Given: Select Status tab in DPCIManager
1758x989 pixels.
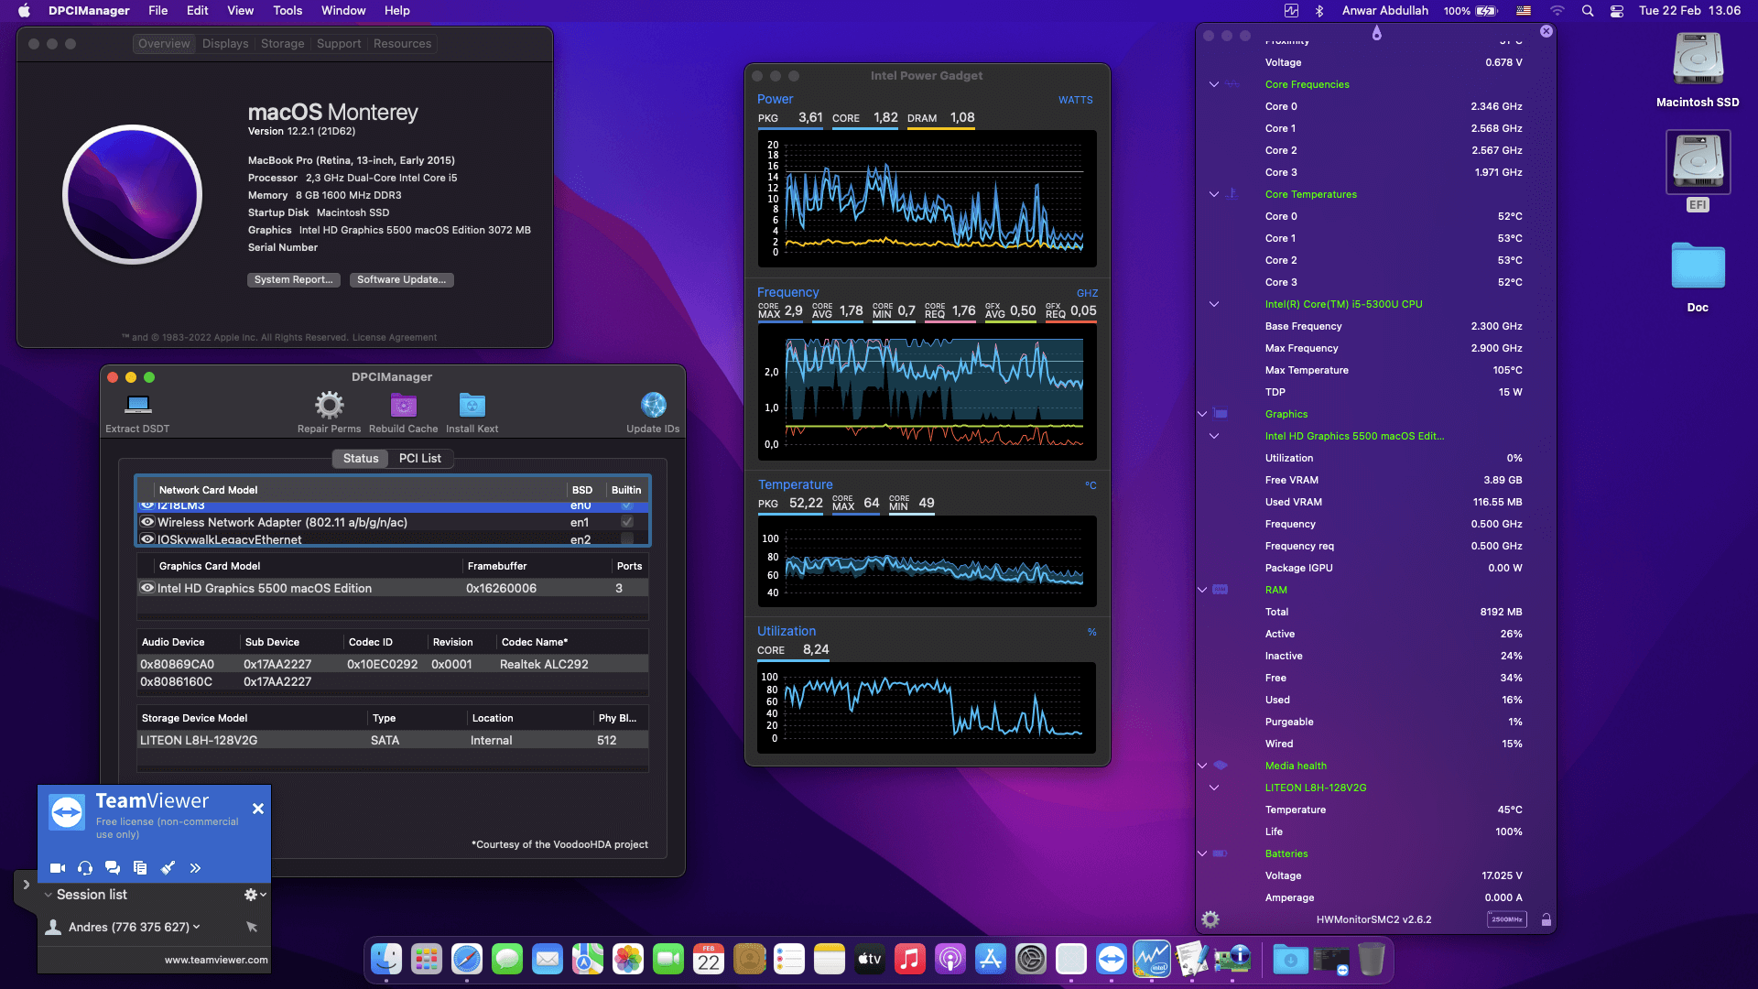Looking at the screenshot, I should 361,458.
